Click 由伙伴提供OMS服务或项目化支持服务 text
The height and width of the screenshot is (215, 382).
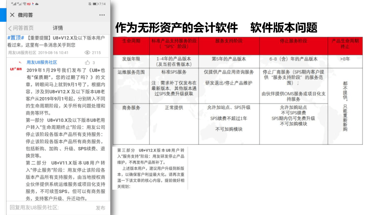point(294,96)
